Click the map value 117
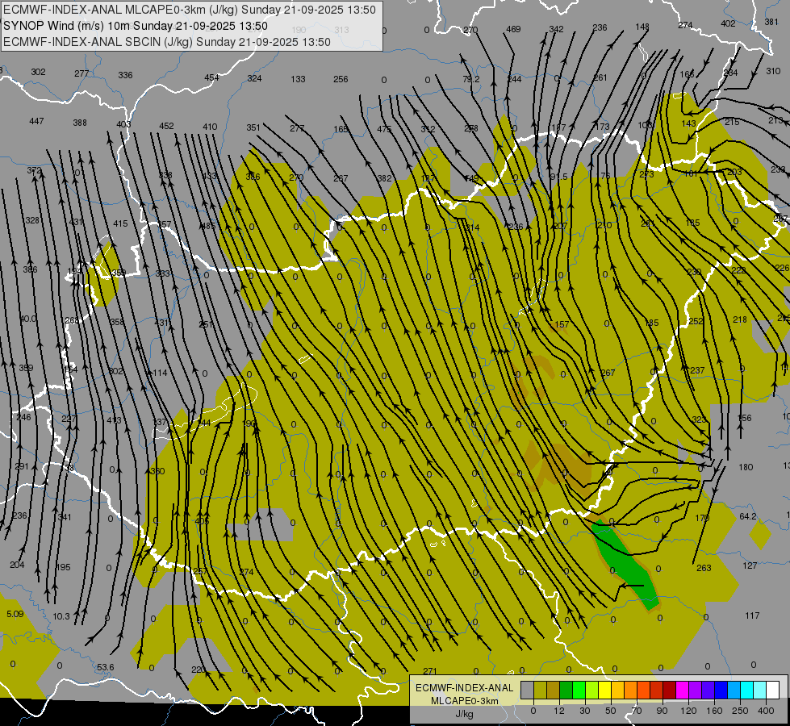The image size is (790, 726). (752, 615)
